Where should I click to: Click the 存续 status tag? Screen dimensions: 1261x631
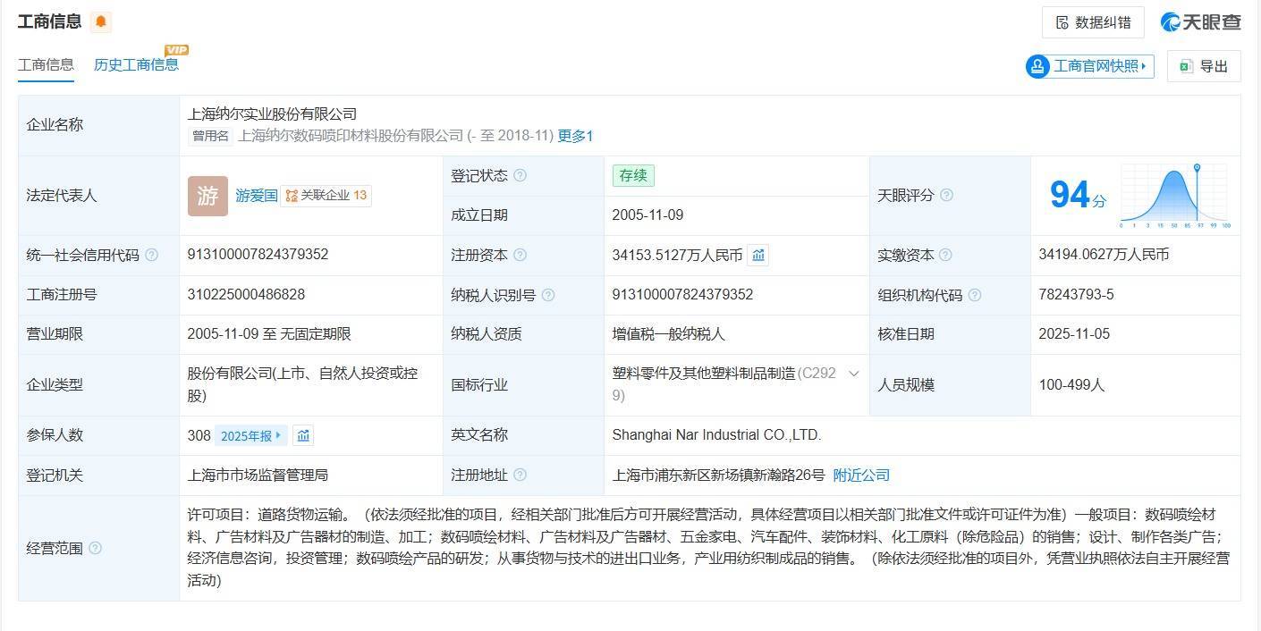tap(633, 175)
